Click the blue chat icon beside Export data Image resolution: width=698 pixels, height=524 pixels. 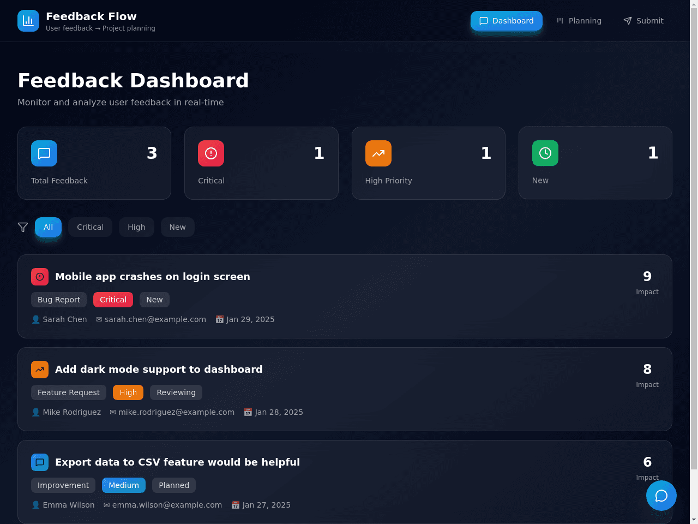click(40, 462)
